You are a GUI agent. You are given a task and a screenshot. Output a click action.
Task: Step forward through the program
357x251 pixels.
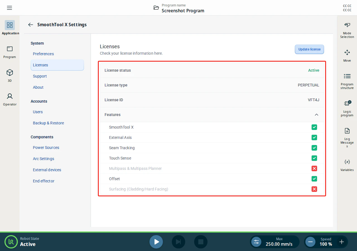178,242
